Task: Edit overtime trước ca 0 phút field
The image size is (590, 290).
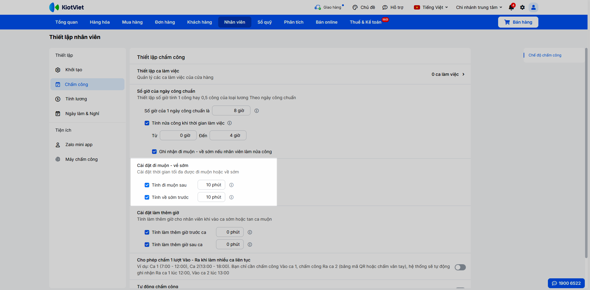Action: [230, 232]
